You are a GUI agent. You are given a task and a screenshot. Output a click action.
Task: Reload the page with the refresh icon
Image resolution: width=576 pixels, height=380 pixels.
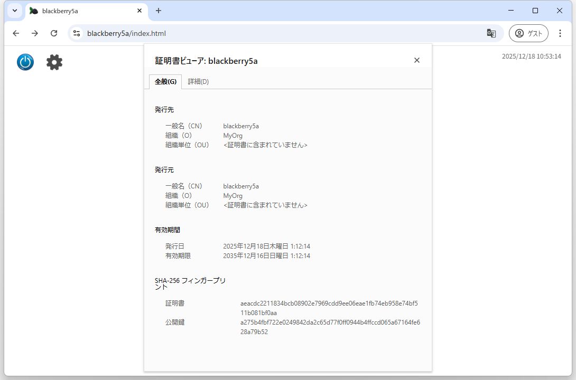pos(54,33)
